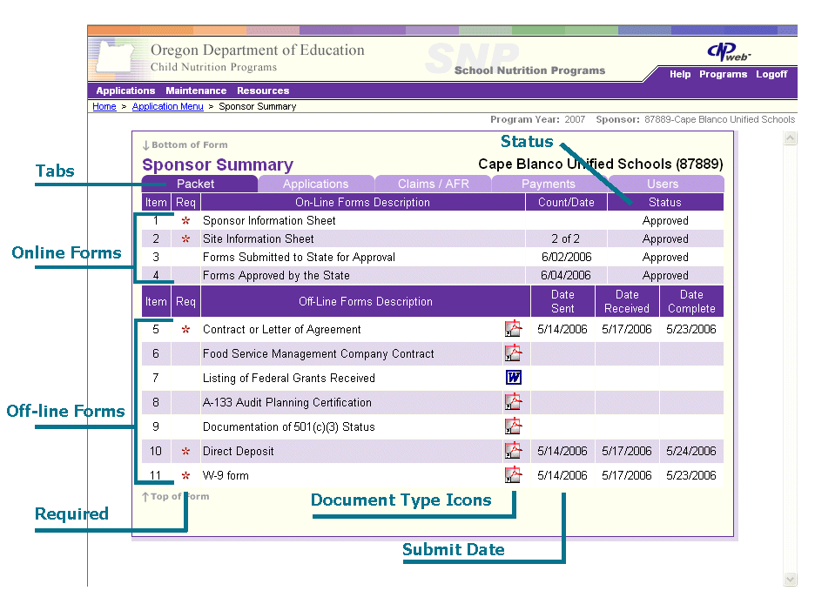Click the Sponsor Summary heading
Screen dimensions: 815x604
[218, 164]
